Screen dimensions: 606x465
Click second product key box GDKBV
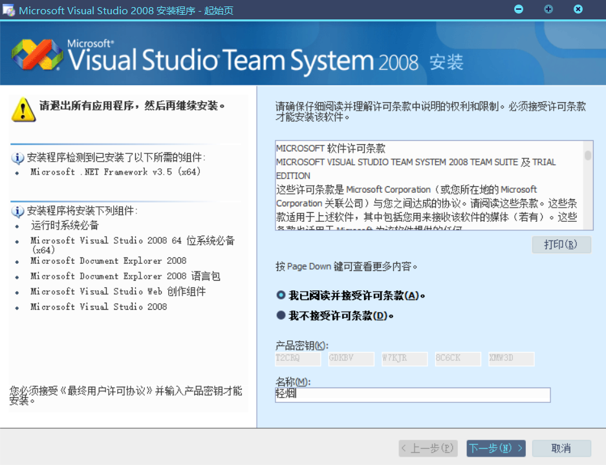pos(351,359)
